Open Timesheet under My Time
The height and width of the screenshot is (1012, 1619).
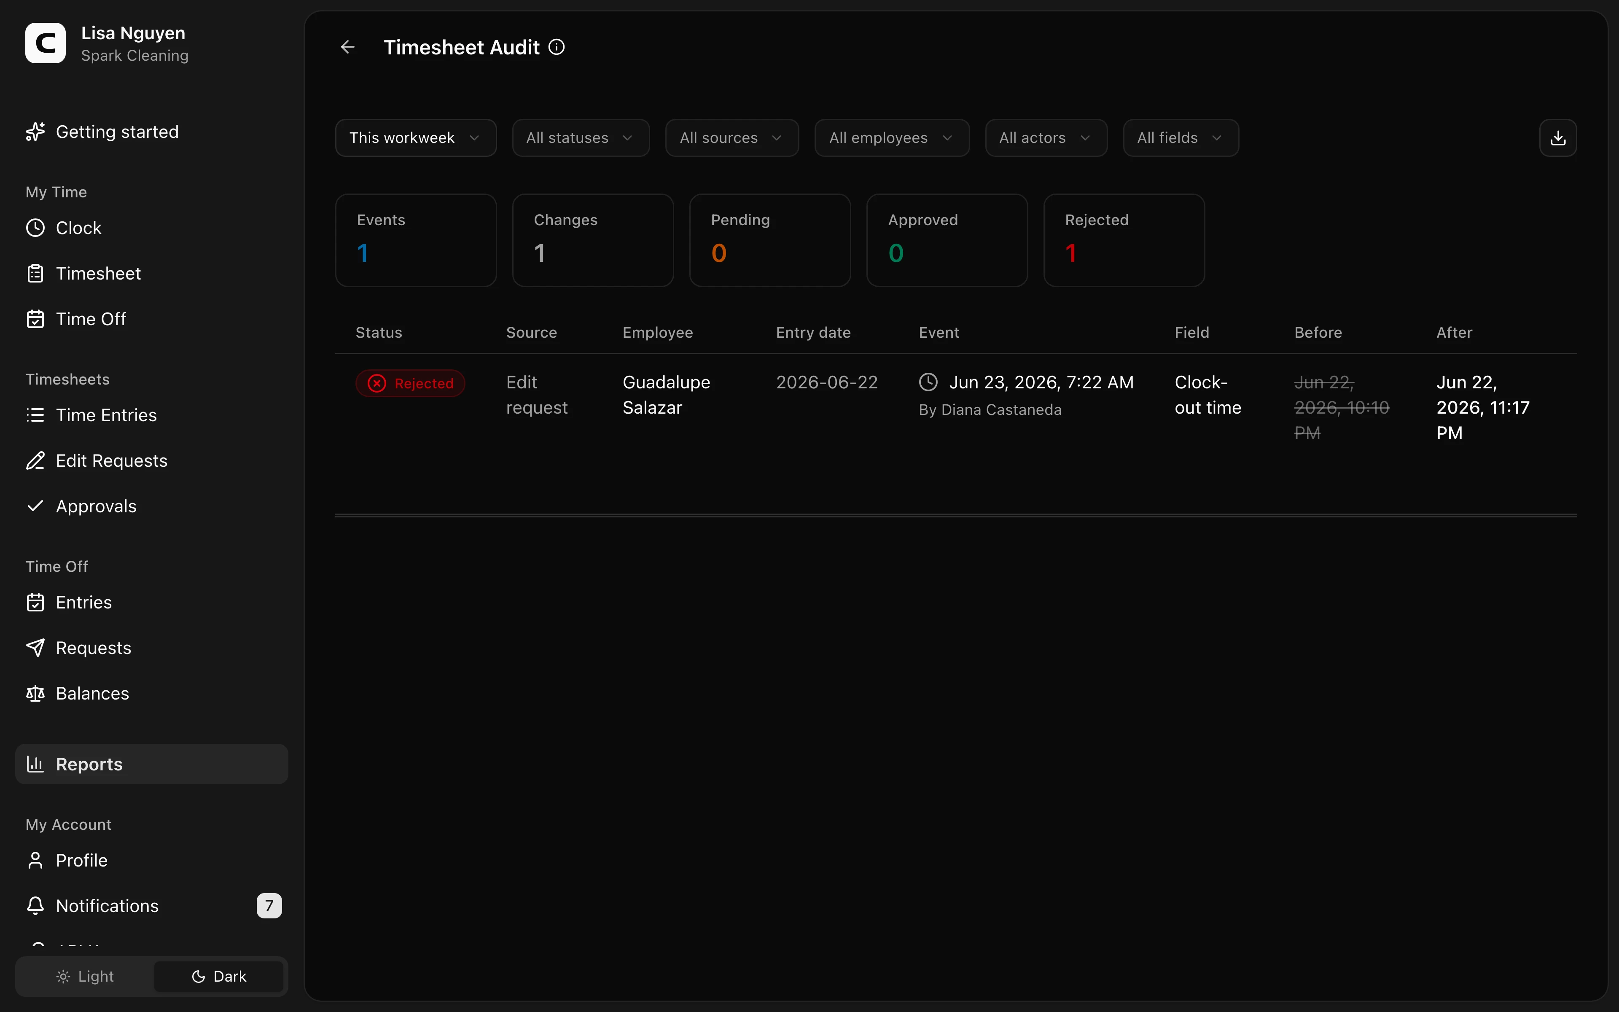[x=151, y=274]
